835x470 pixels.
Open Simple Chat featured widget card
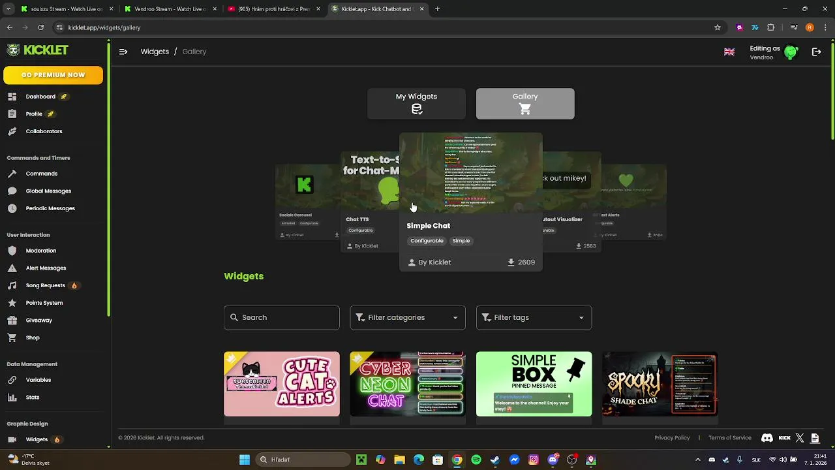pos(470,201)
